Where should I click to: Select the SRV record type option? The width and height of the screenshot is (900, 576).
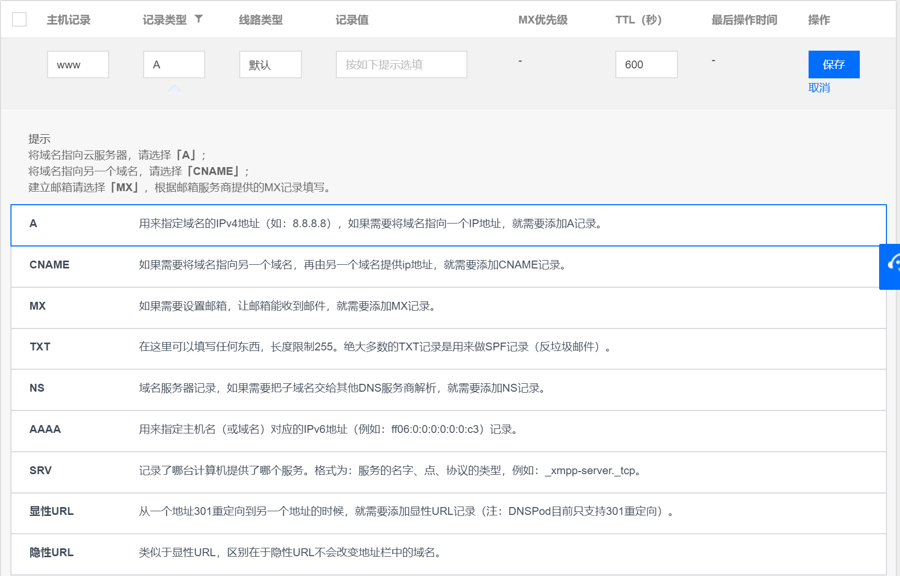pyautogui.click(x=449, y=472)
